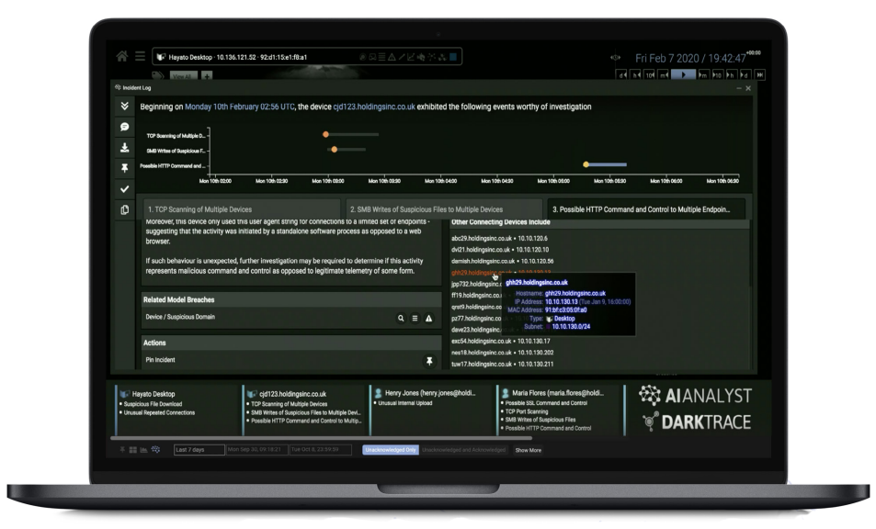
Task: Pin incident using the sidebar pin icon
Action: [125, 168]
